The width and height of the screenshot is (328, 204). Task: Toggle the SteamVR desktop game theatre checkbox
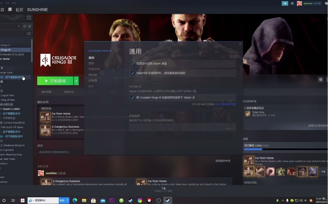point(133,73)
